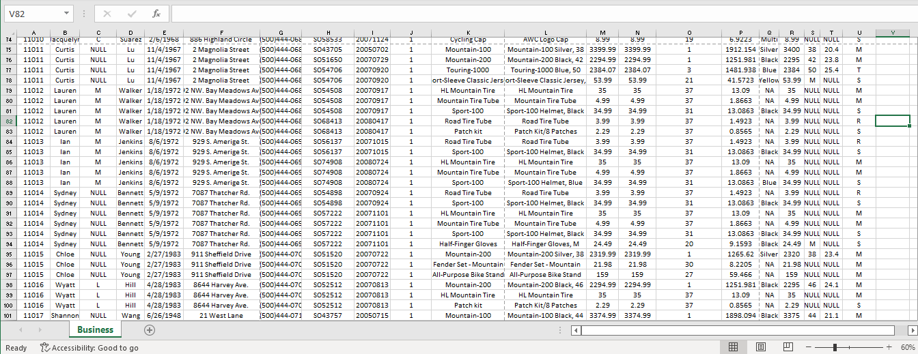Click the next sheet navigation arrow
Viewport: 918px width, 354px height.
coord(41,330)
